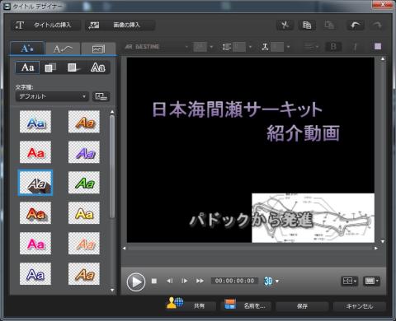The height and width of the screenshot is (321, 396).
Task: Pick the yellow Aa text preset
Action: pyautogui.click(x=84, y=213)
